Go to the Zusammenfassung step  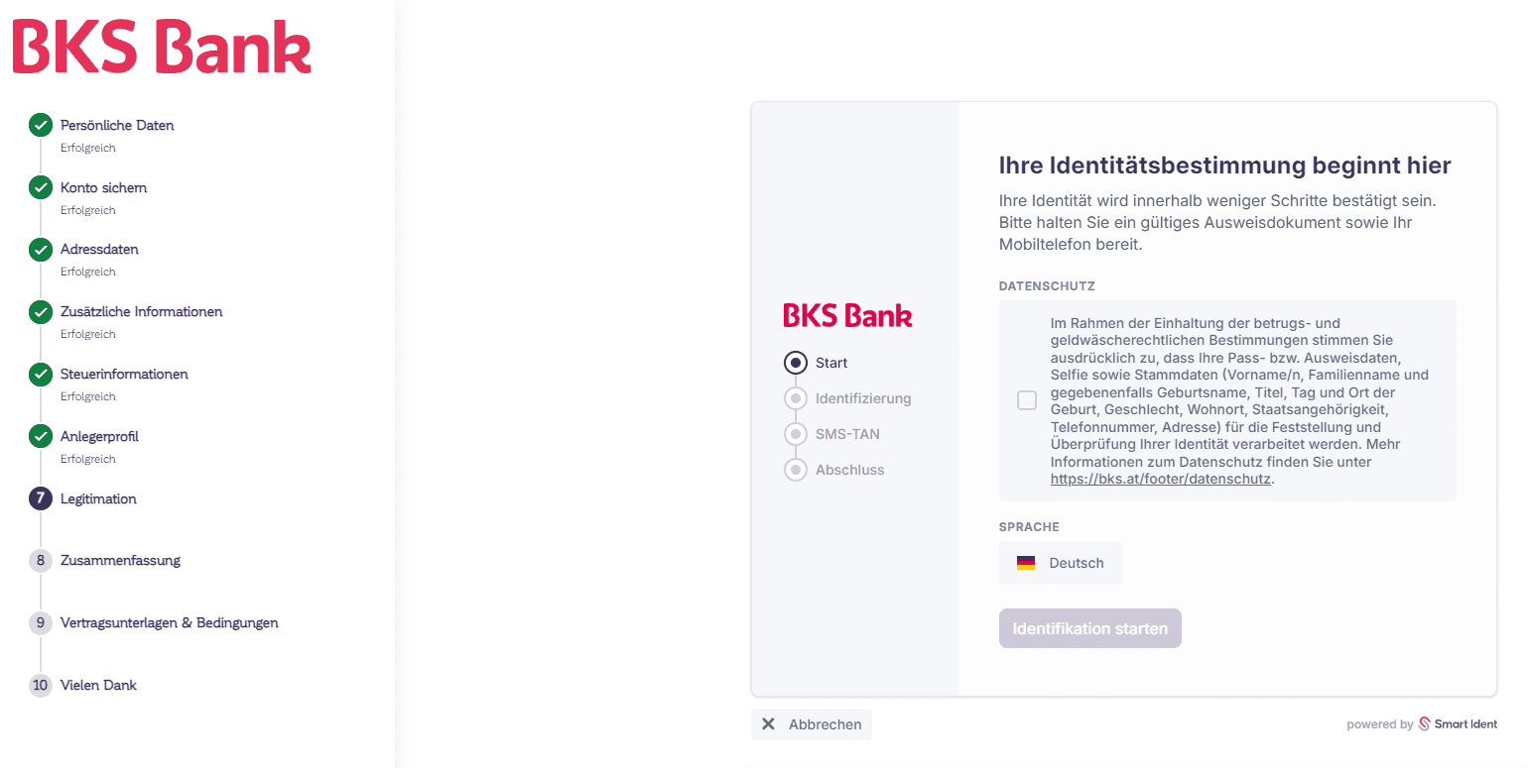click(120, 561)
